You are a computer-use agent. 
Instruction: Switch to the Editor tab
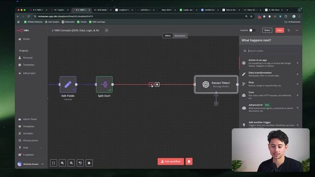[x=168, y=36]
